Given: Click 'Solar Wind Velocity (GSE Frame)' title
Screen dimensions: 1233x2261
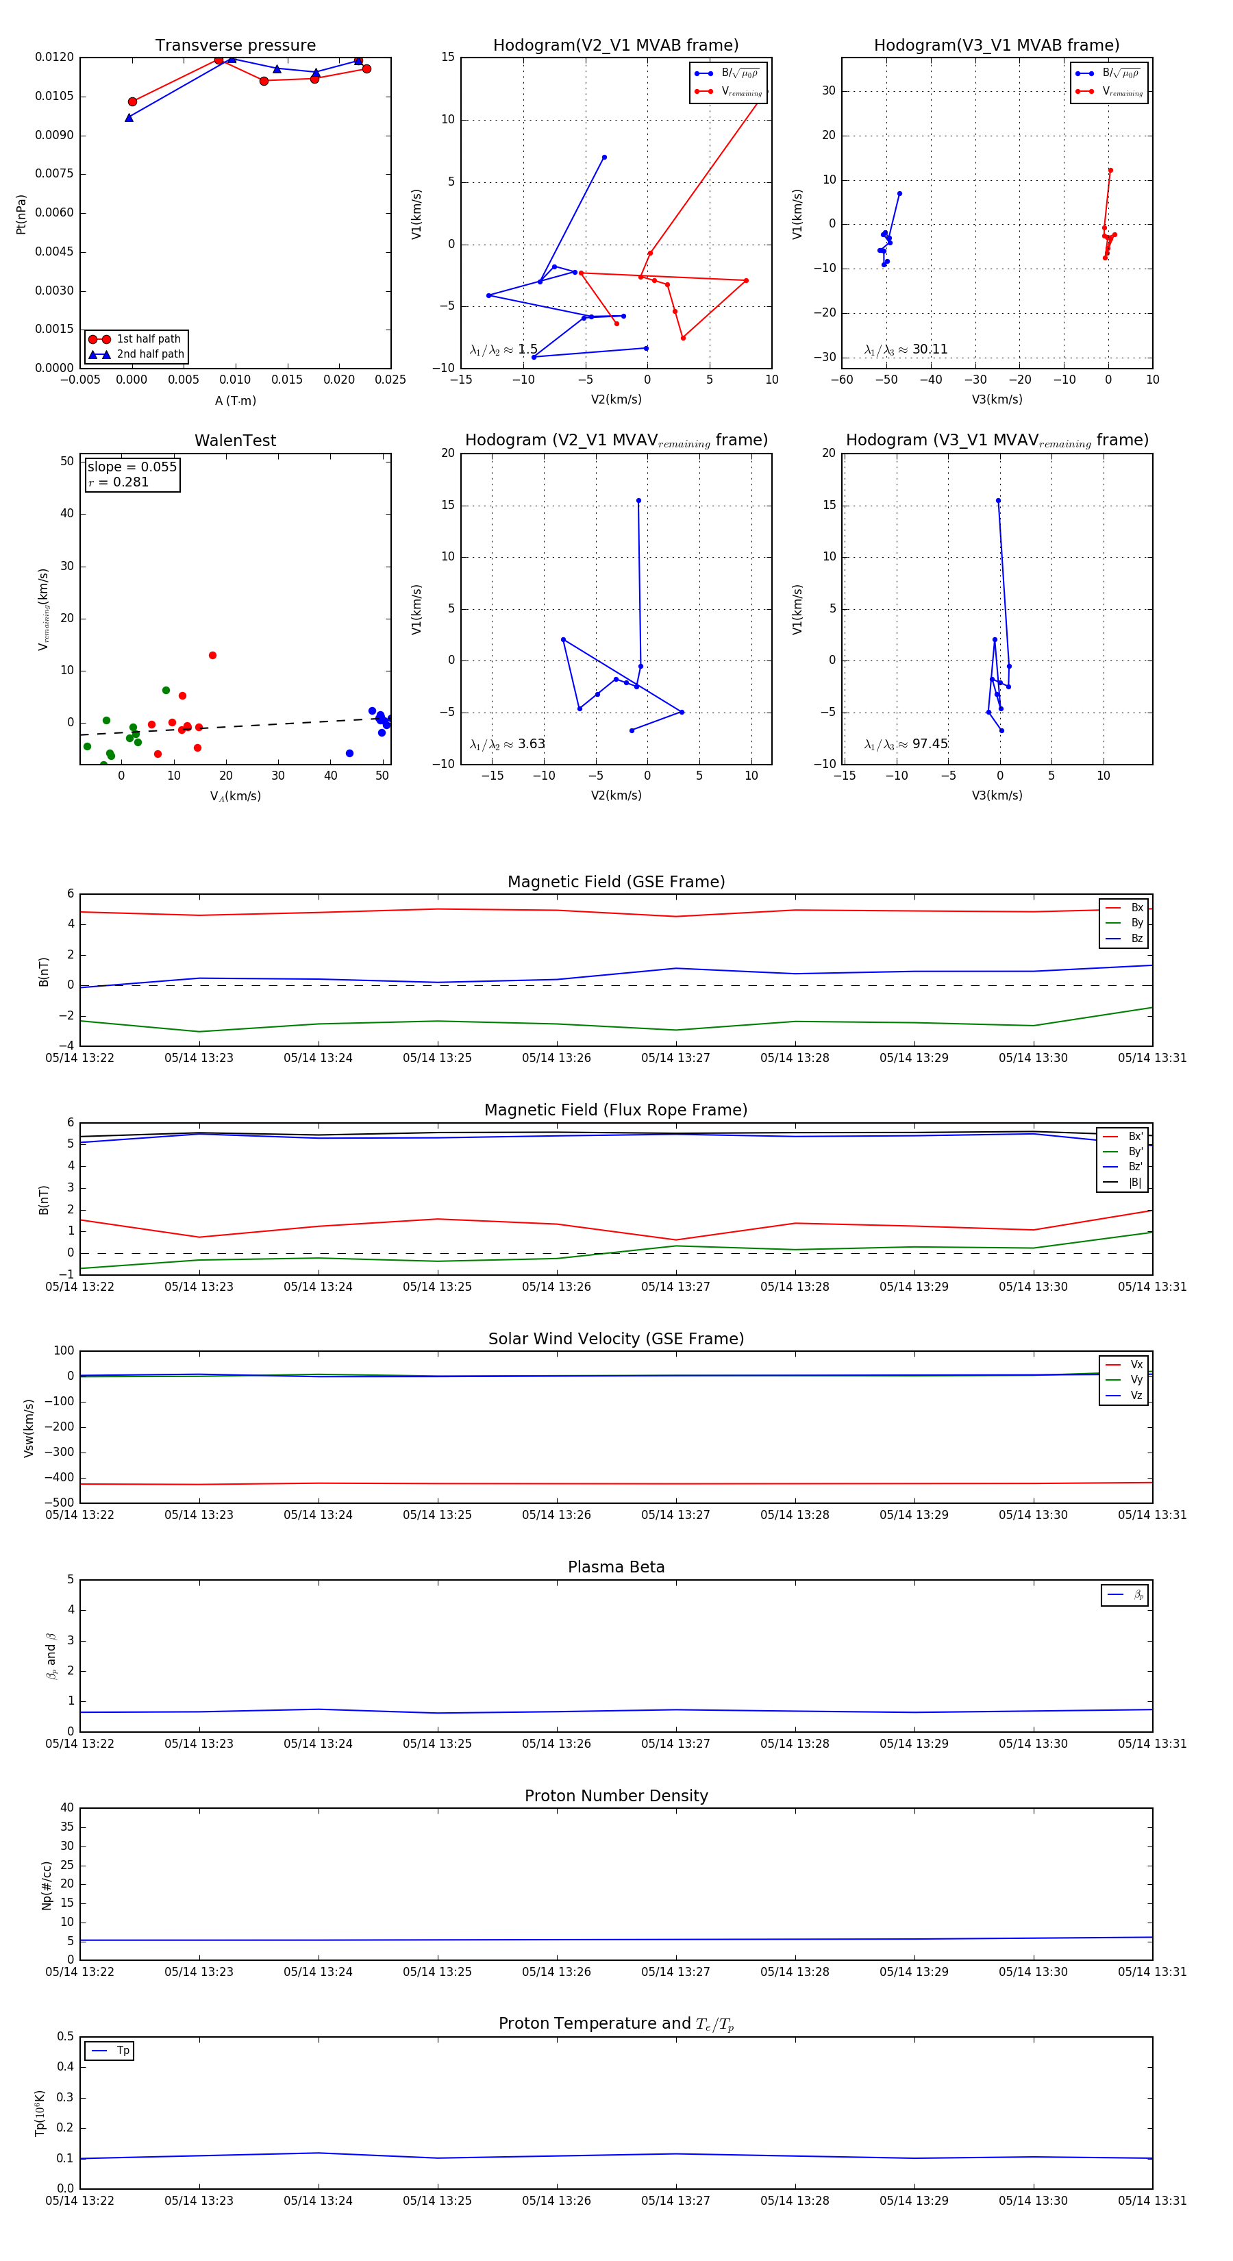Looking at the screenshot, I should click(x=616, y=1339).
